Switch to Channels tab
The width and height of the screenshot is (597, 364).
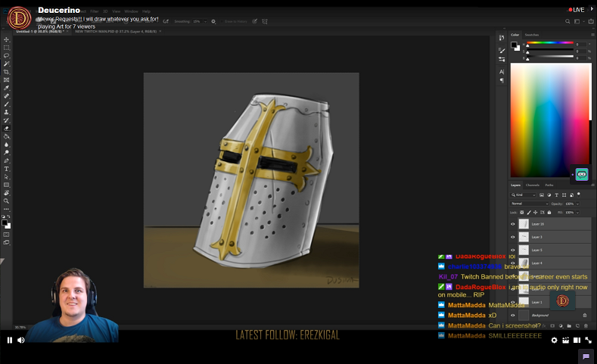(x=532, y=185)
